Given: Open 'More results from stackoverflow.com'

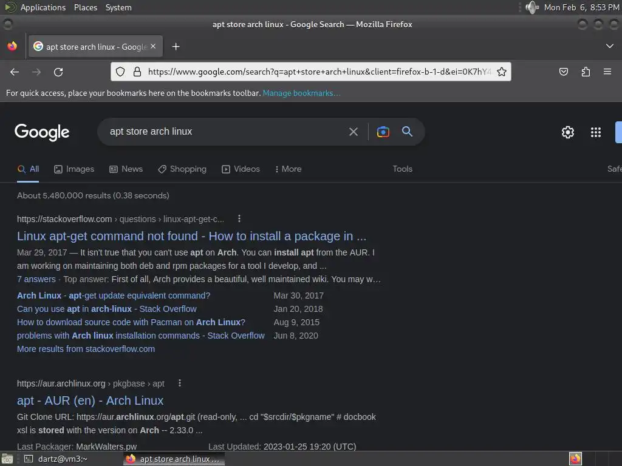Looking at the screenshot, I should (86, 349).
